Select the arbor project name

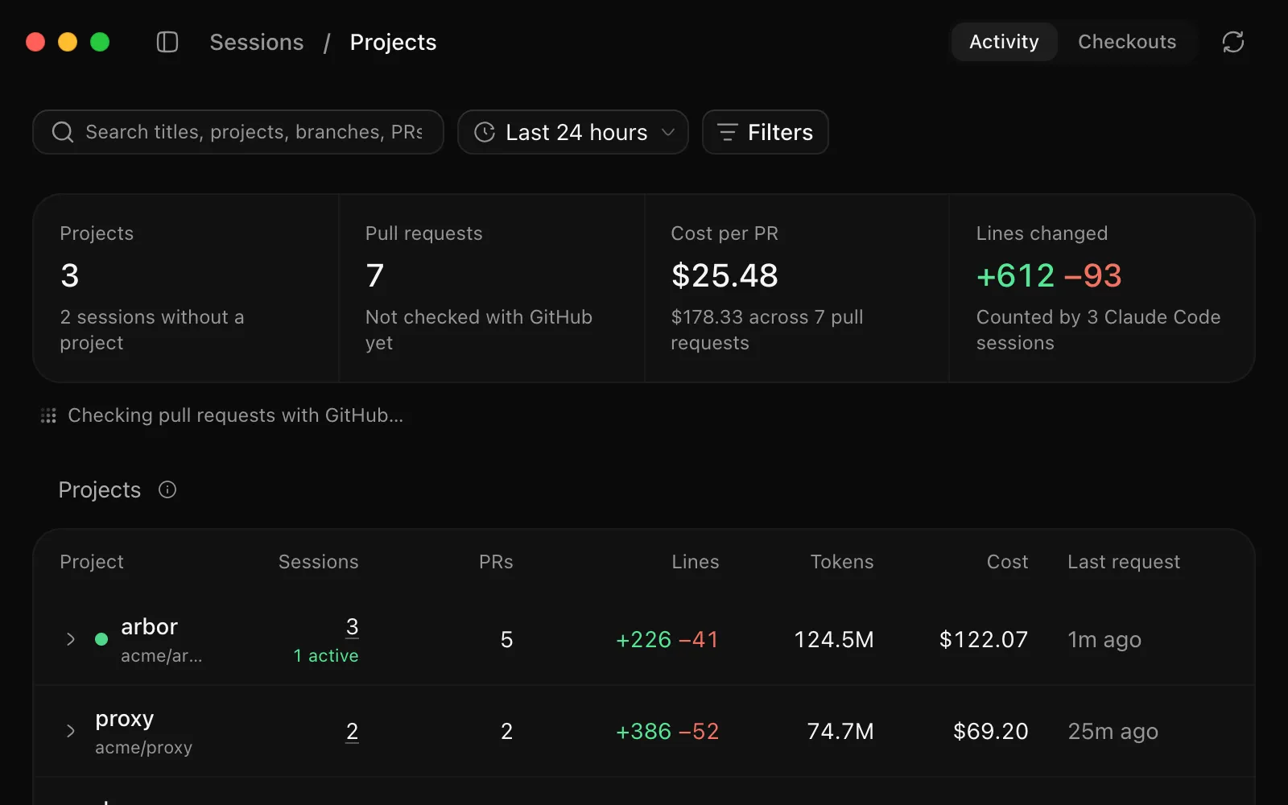tap(149, 626)
